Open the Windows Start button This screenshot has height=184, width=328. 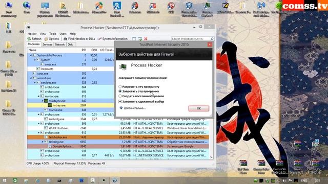click(x=4, y=180)
